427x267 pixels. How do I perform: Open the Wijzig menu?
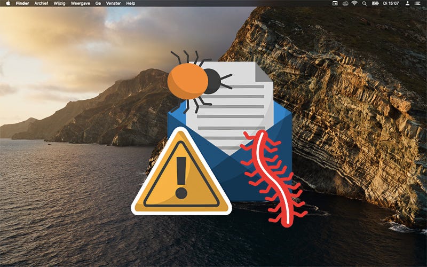point(59,3)
